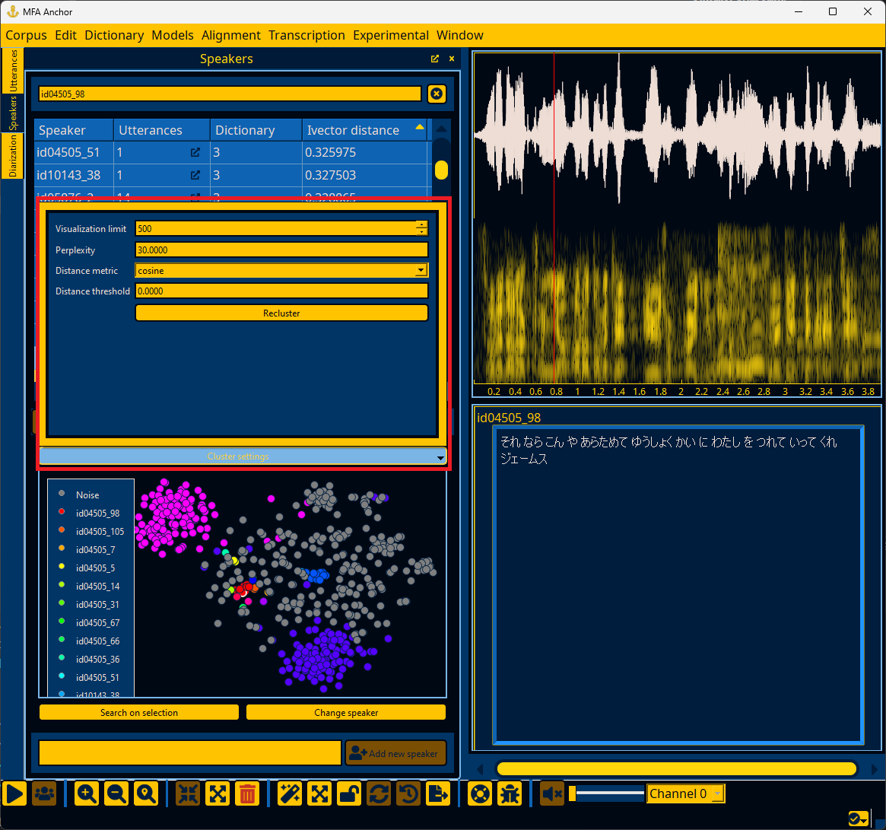Switch to the Diarization side tab

[x=12, y=155]
